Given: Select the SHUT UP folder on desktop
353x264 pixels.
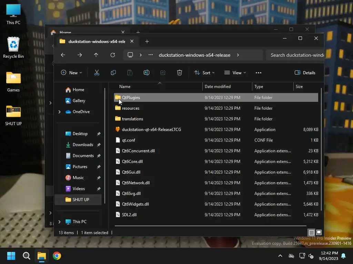Looking at the screenshot, I should (13, 115).
